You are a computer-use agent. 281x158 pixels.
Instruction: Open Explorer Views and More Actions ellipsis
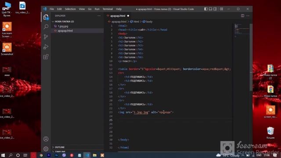click(99, 16)
